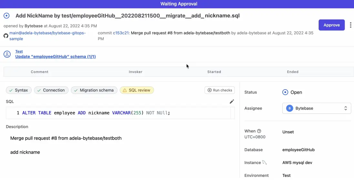Click the warning triangle icon in SQL review
The height and width of the screenshot is (183, 354).
[125, 91]
